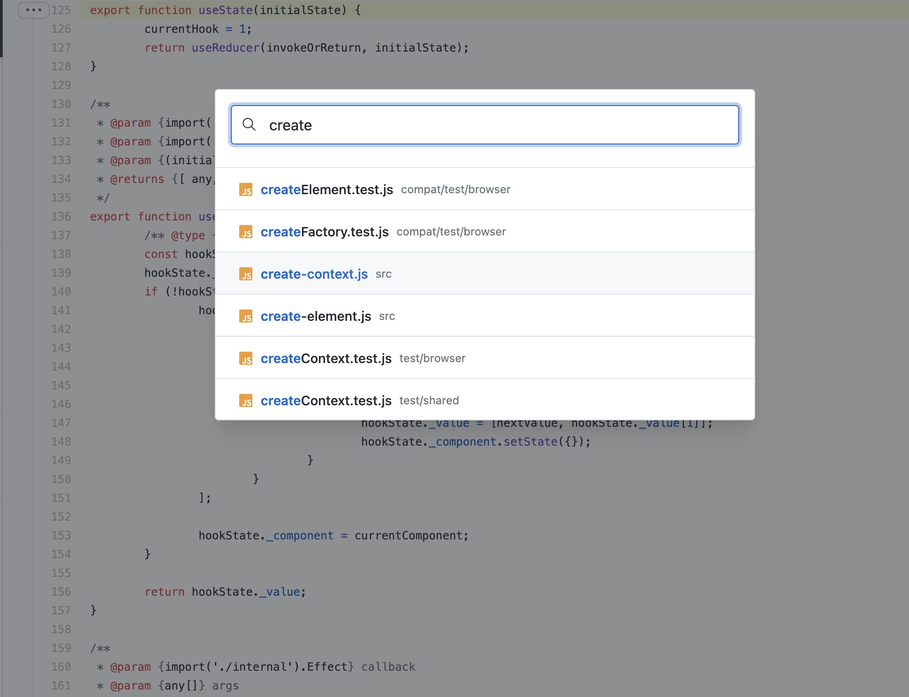Open createFactory.test.js from compat/test/browser
The width and height of the screenshot is (909, 697).
(325, 232)
